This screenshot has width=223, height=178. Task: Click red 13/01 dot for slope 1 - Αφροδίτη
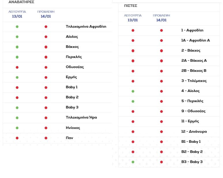pos(133,30)
